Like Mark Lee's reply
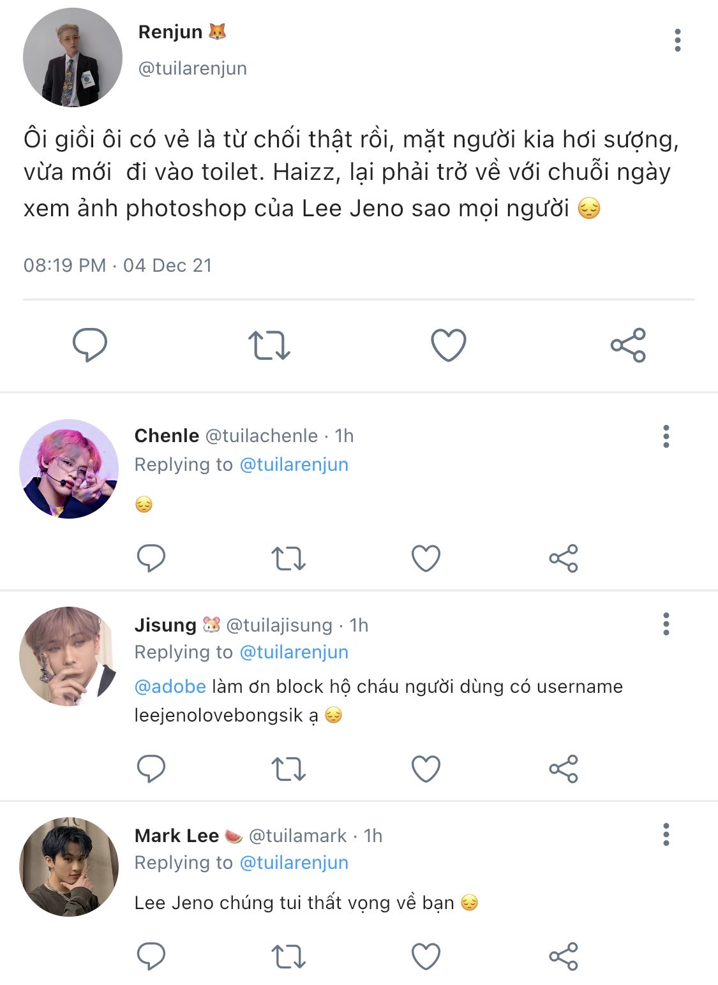Viewport: 718px width, 985px height. click(x=426, y=956)
